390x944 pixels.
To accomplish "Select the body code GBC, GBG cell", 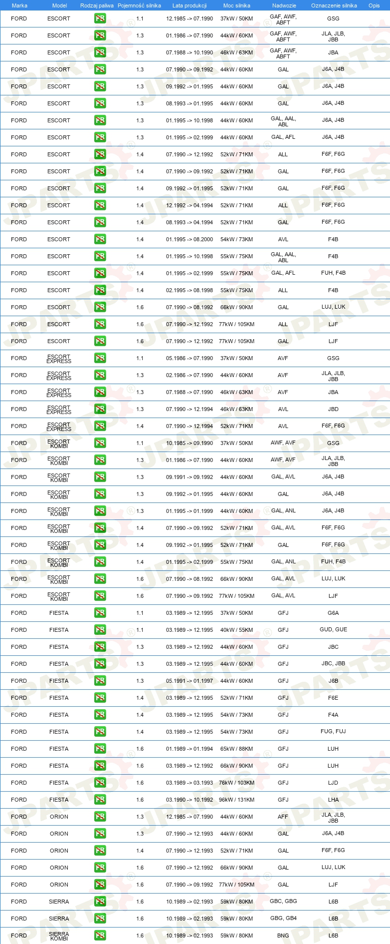I will click(283, 902).
